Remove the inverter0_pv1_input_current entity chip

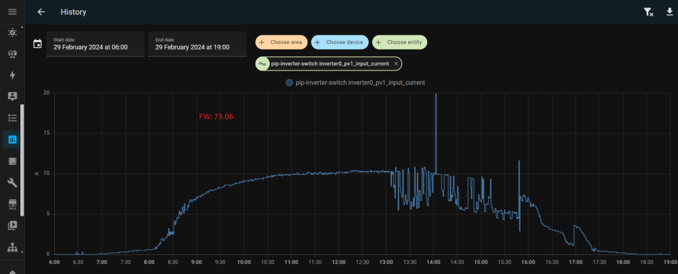click(395, 64)
